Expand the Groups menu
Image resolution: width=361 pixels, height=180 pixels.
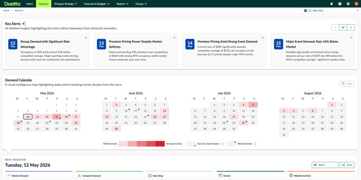pos(141,4)
